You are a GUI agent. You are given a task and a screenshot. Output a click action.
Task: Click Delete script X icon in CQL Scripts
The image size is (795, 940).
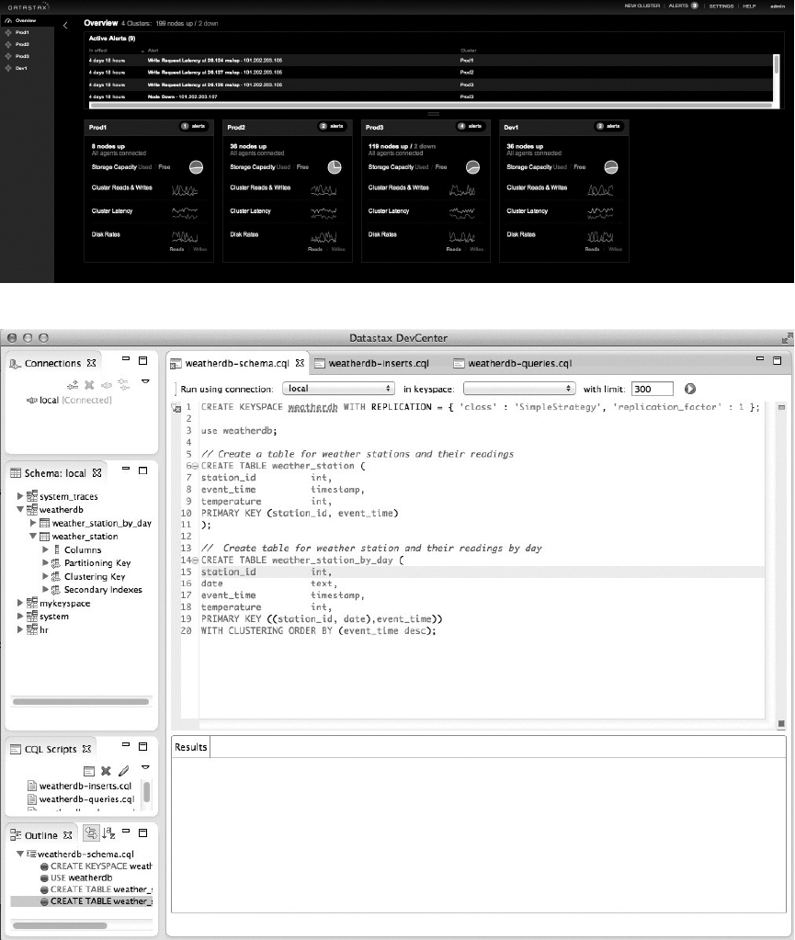pyautogui.click(x=106, y=771)
